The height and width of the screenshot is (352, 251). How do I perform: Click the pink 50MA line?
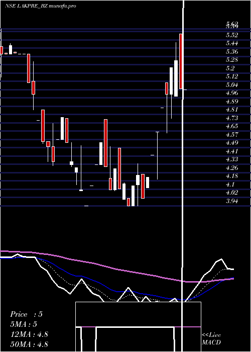tap(116, 269)
